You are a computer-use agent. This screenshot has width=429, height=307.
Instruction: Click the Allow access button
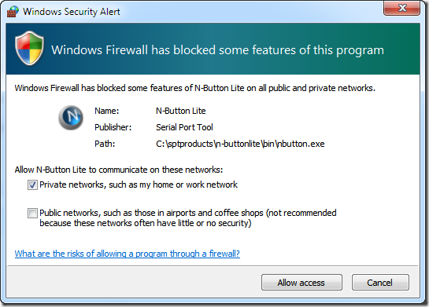[301, 283]
